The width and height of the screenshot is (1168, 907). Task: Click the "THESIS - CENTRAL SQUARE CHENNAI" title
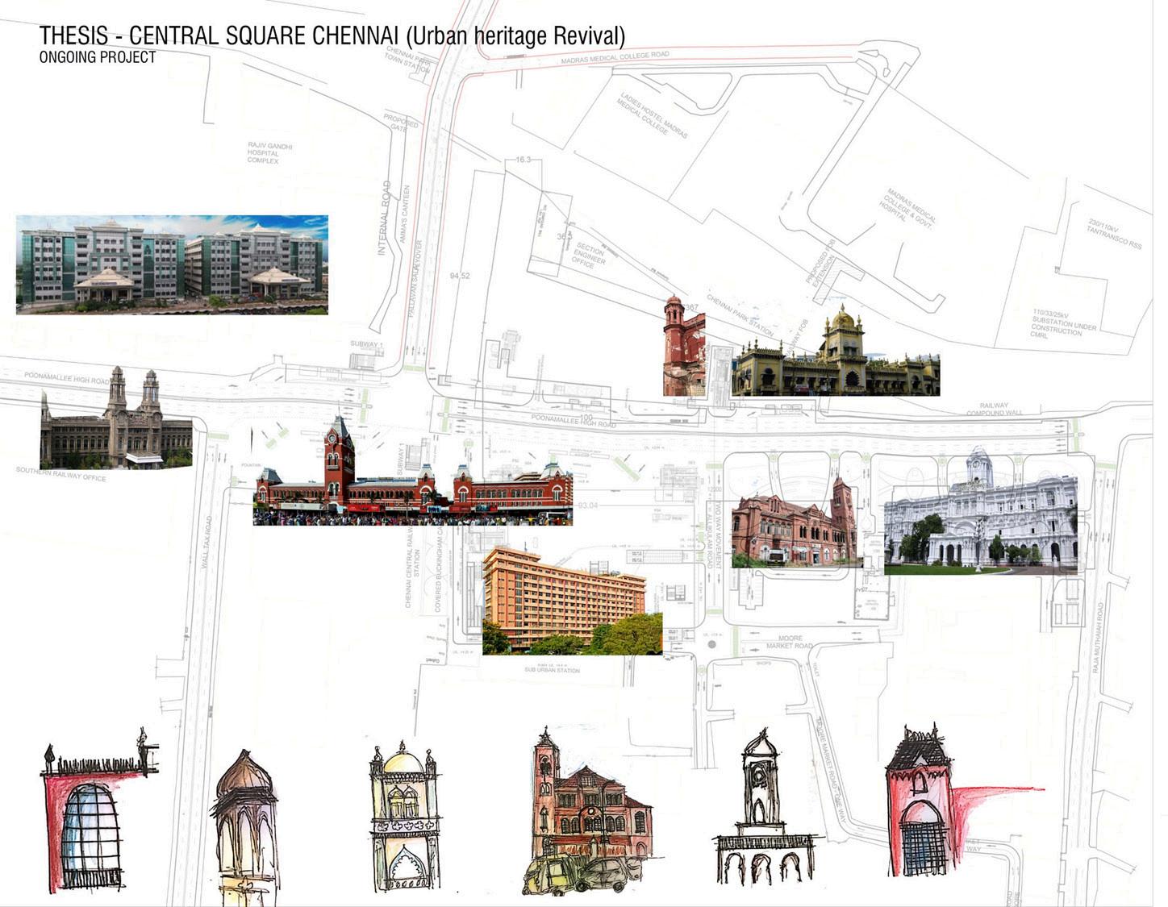(x=332, y=35)
